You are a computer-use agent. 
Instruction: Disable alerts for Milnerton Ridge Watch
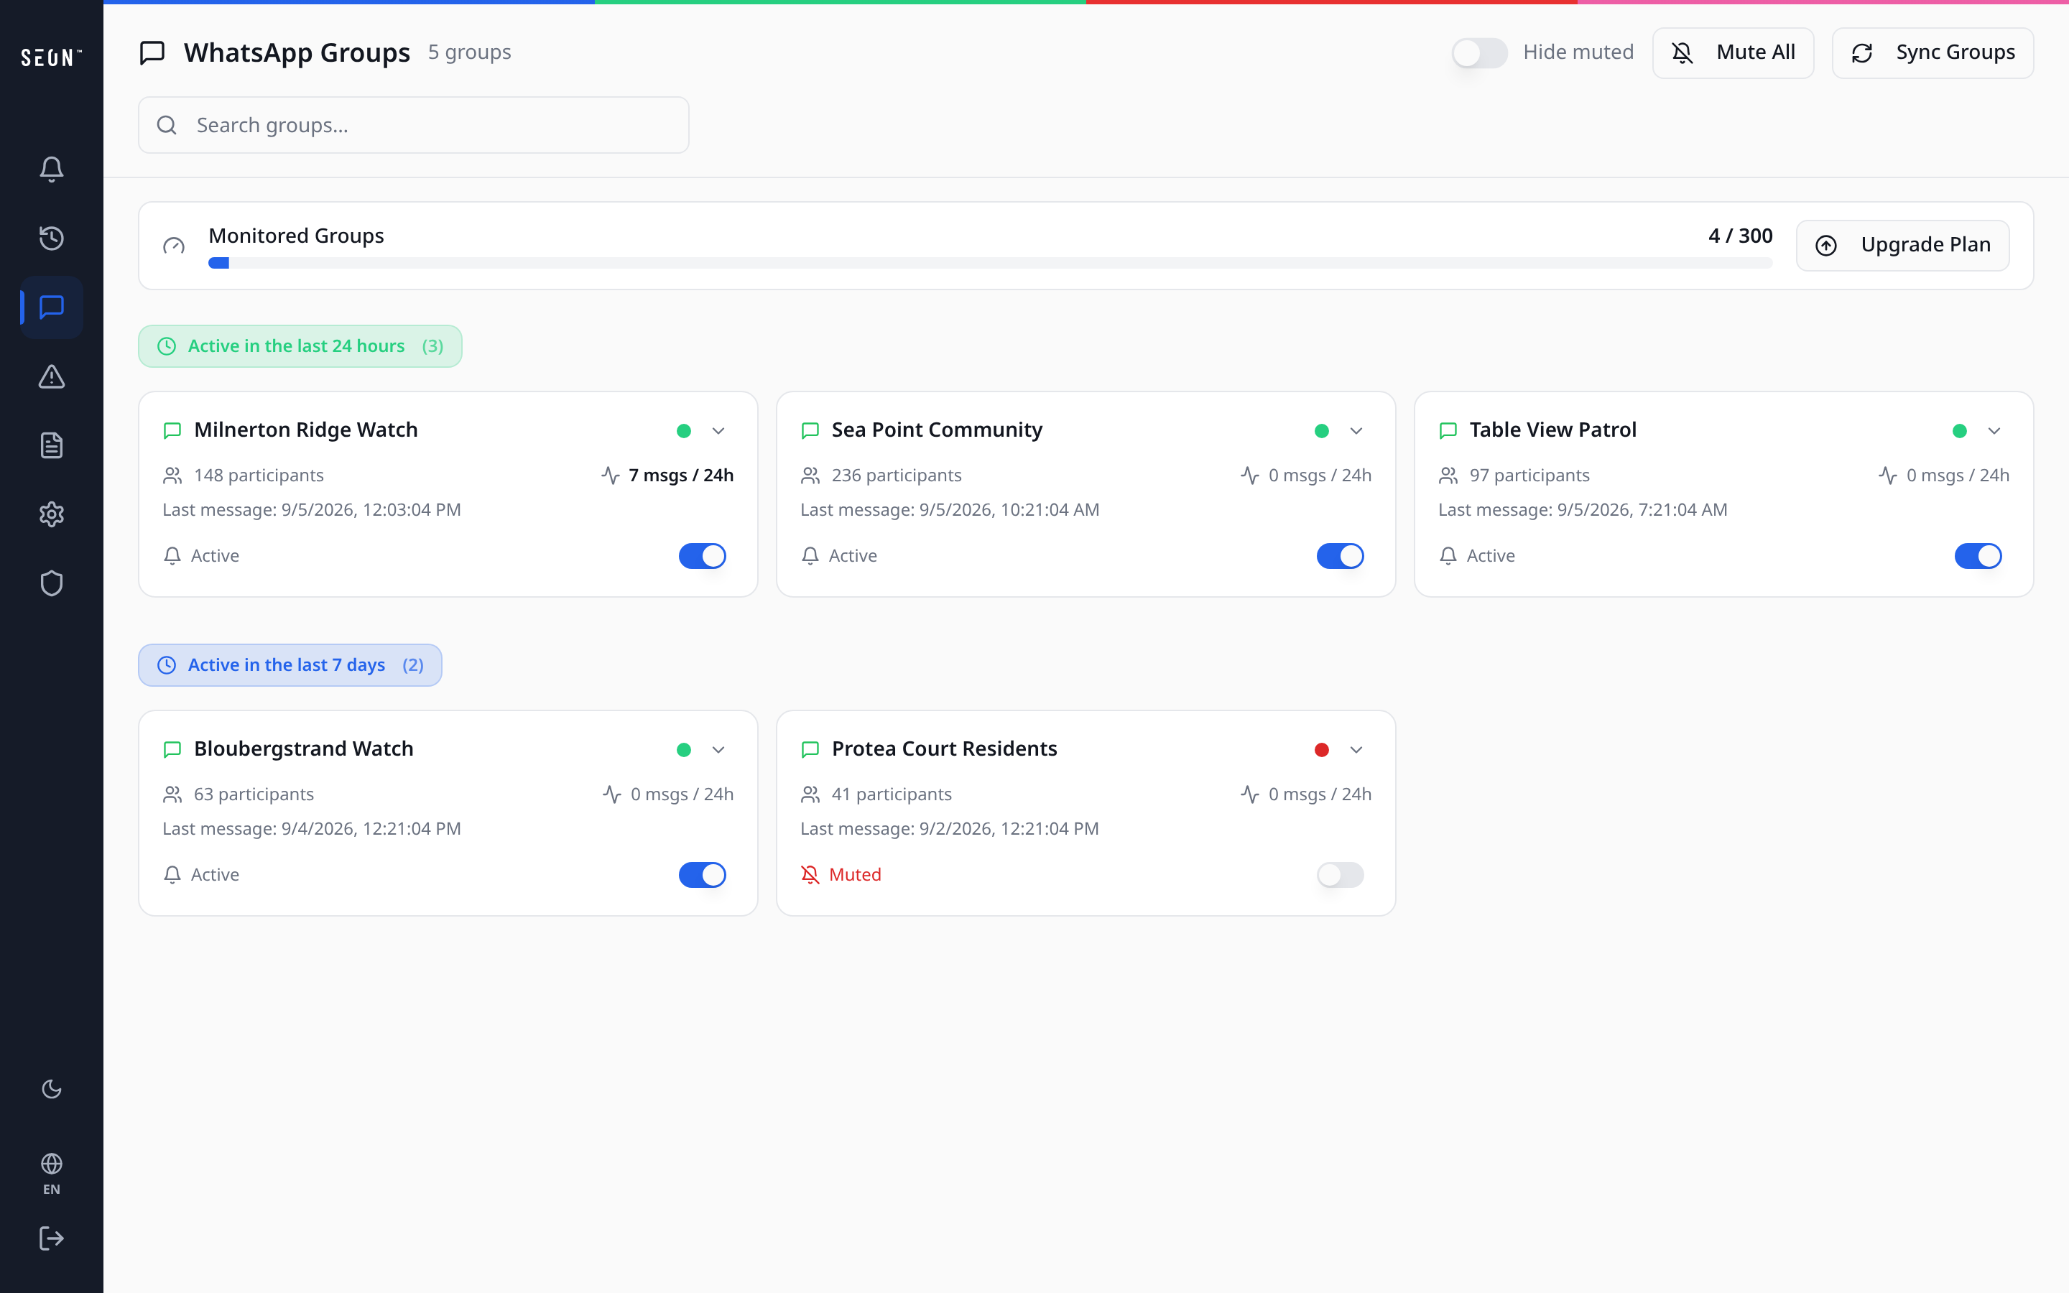702,556
